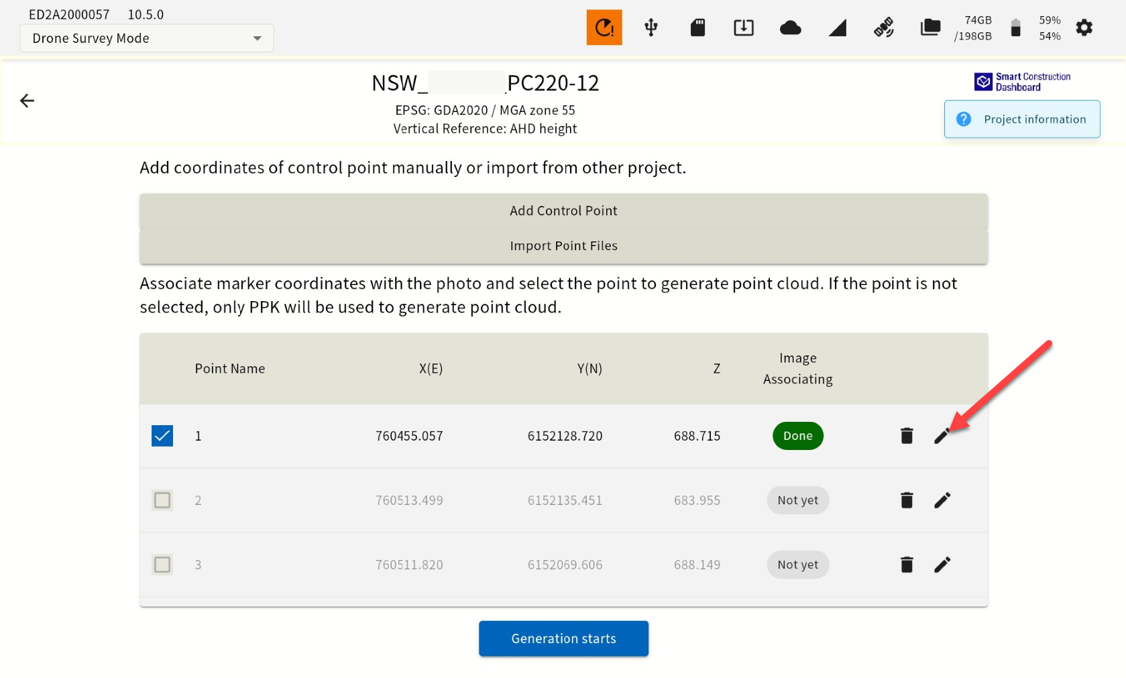Uncheck the checkbox for point 1

coord(162,436)
